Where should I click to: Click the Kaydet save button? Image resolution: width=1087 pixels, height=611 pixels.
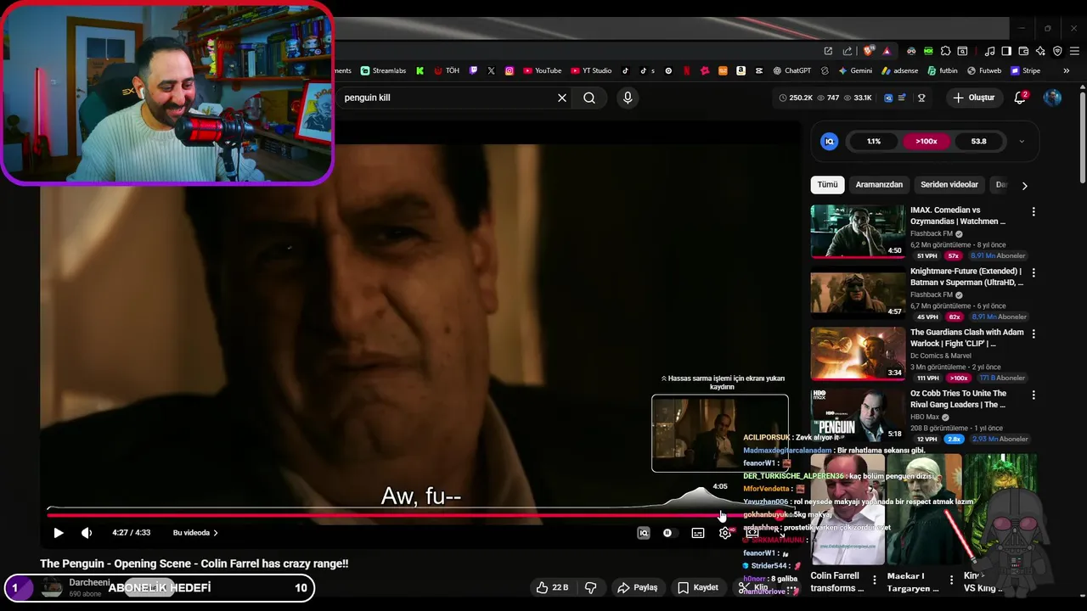coord(698,587)
